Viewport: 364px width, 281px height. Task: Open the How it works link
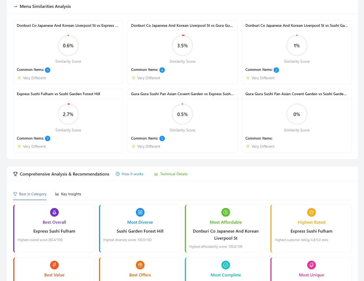point(130,174)
